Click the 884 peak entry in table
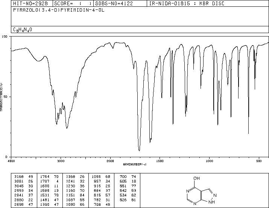269x208 pixels. 102,190
